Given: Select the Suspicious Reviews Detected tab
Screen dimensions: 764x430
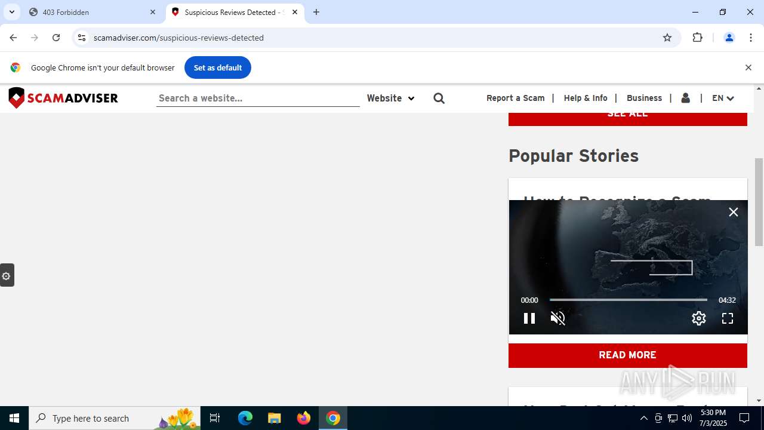Looking at the screenshot, I should (235, 12).
